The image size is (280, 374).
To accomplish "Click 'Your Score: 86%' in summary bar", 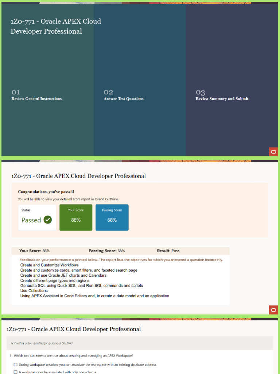I will click(x=35, y=251).
